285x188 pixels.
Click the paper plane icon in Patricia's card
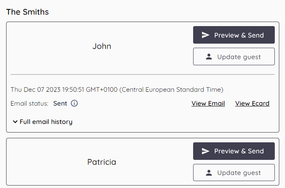click(205, 151)
